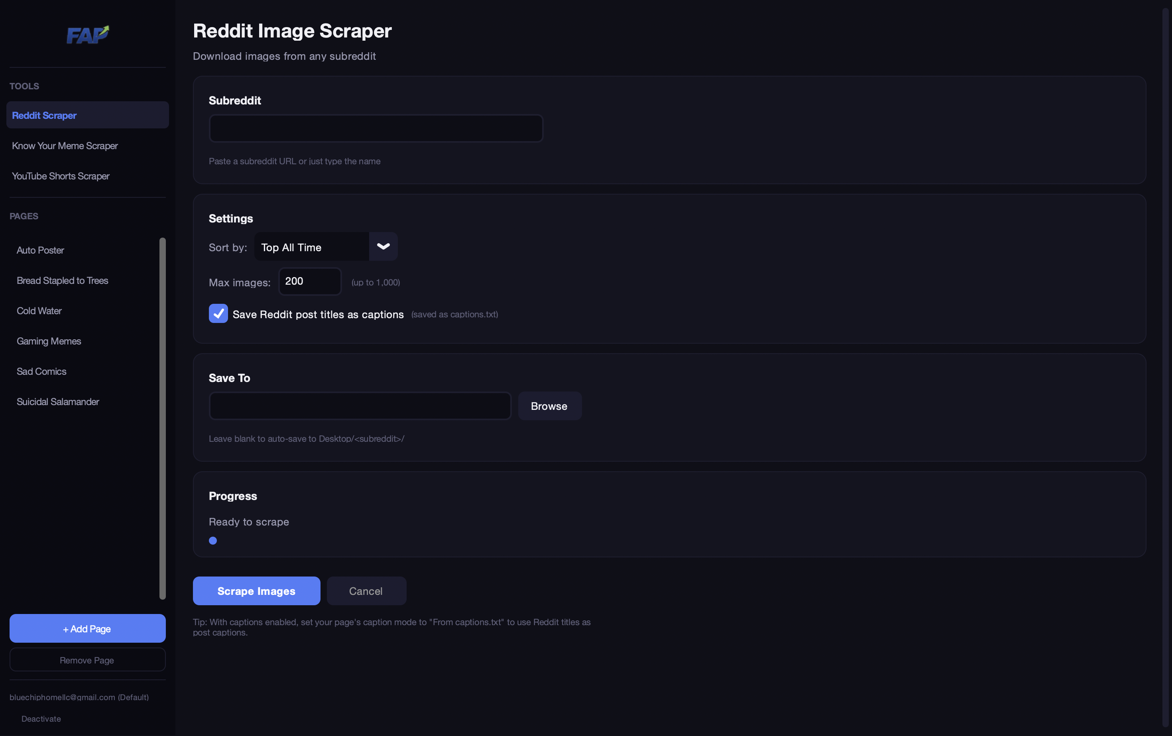Click the Add Page button

(x=87, y=628)
